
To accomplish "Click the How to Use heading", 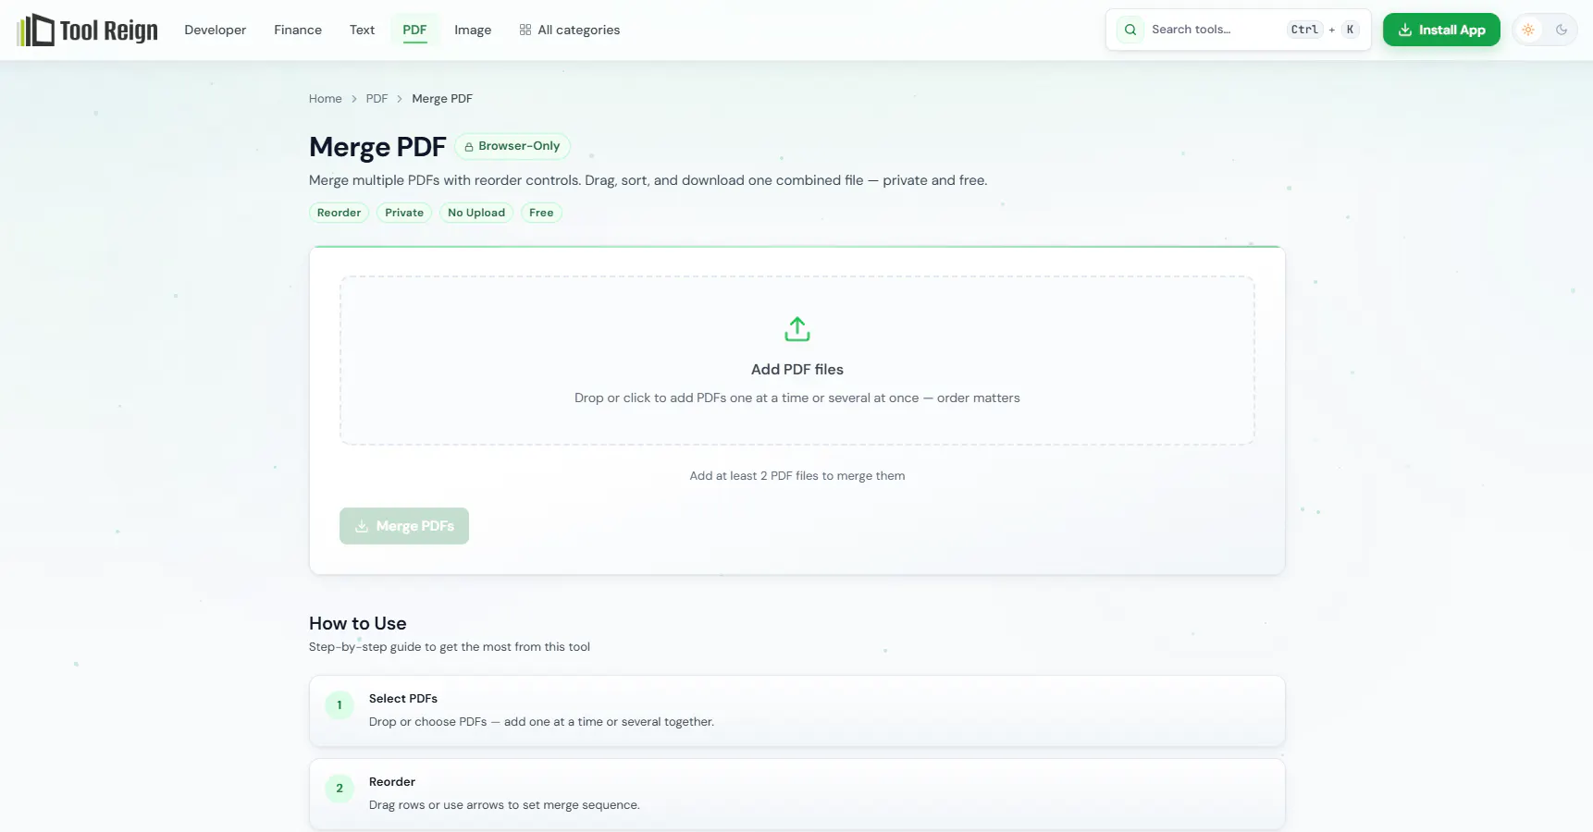I will tap(358, 623).
